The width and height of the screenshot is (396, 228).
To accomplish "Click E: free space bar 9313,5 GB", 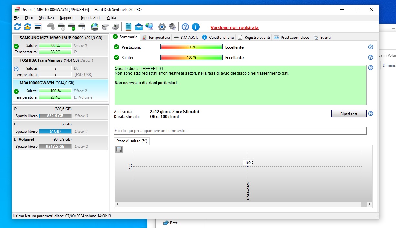I will point(55,147).
